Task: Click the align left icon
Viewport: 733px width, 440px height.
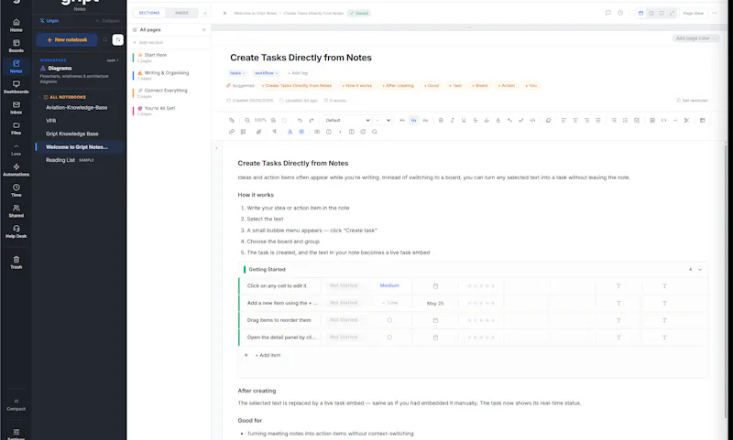Action: click(563, 121)
